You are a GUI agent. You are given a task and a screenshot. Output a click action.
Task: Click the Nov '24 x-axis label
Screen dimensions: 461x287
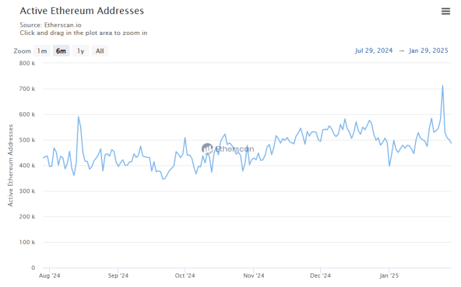(253, 277)
